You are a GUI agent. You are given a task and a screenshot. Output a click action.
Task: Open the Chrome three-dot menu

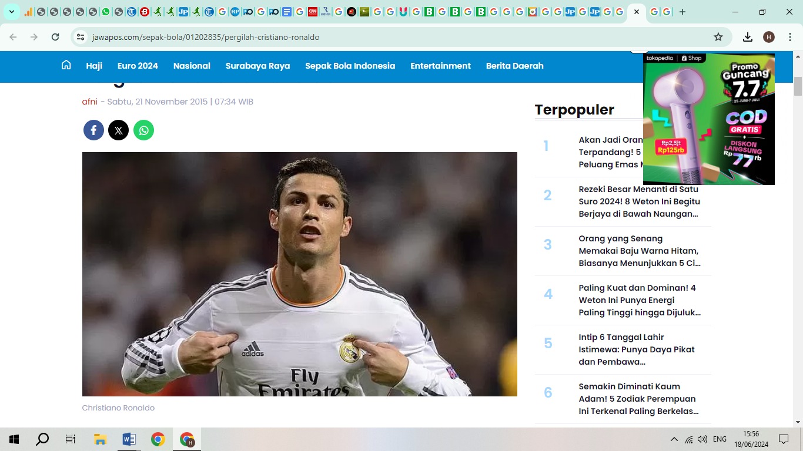pos(790,37)
